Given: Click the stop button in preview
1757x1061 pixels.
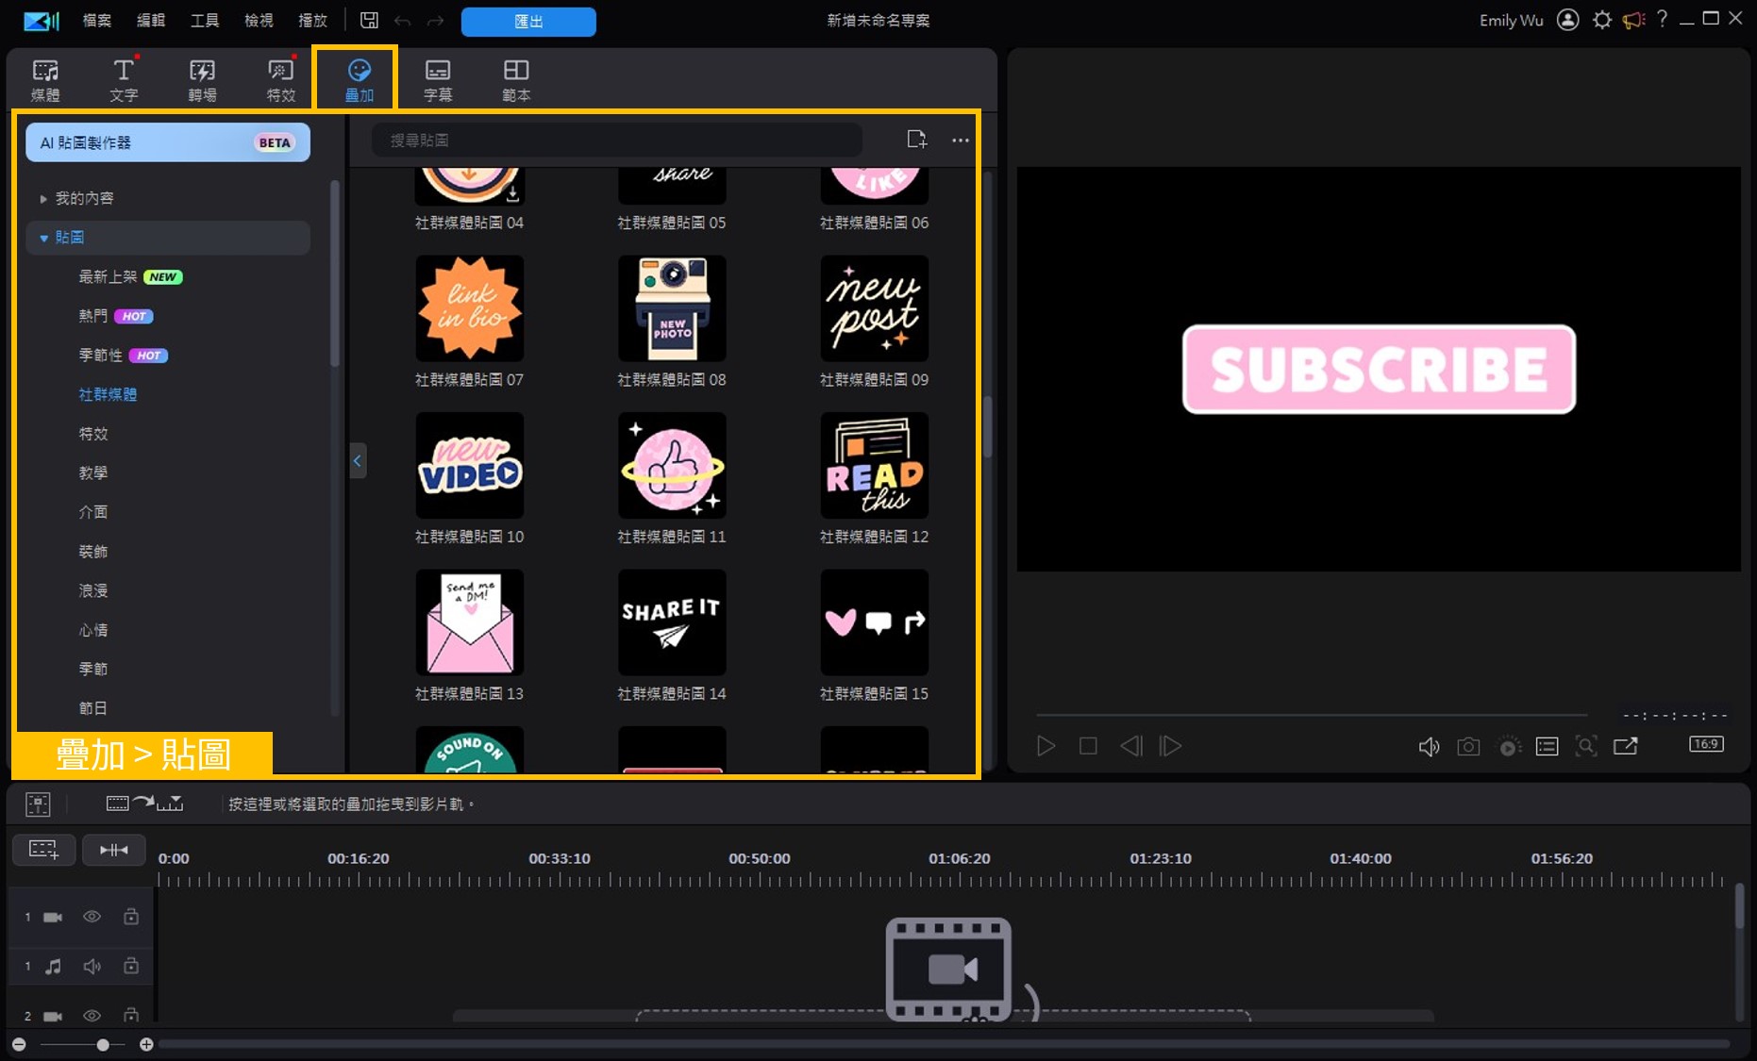Looking at the screenshot, I should [1088, 746].
